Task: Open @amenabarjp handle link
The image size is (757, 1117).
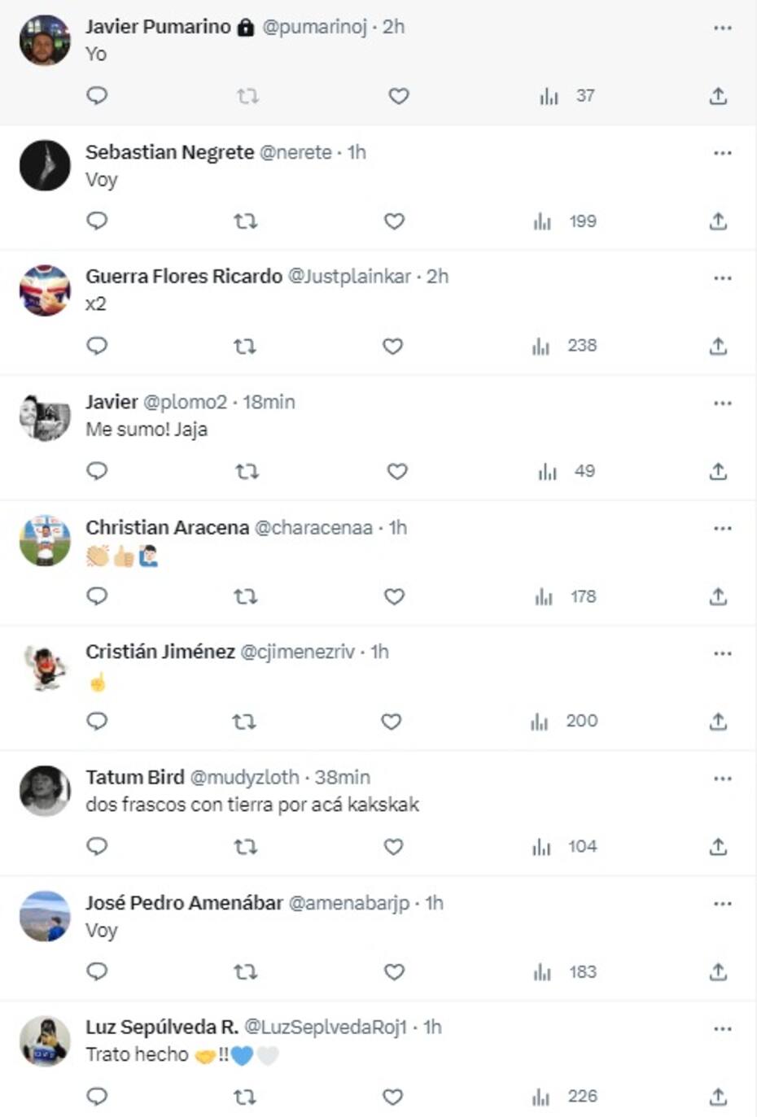Action: pos(349,903)
